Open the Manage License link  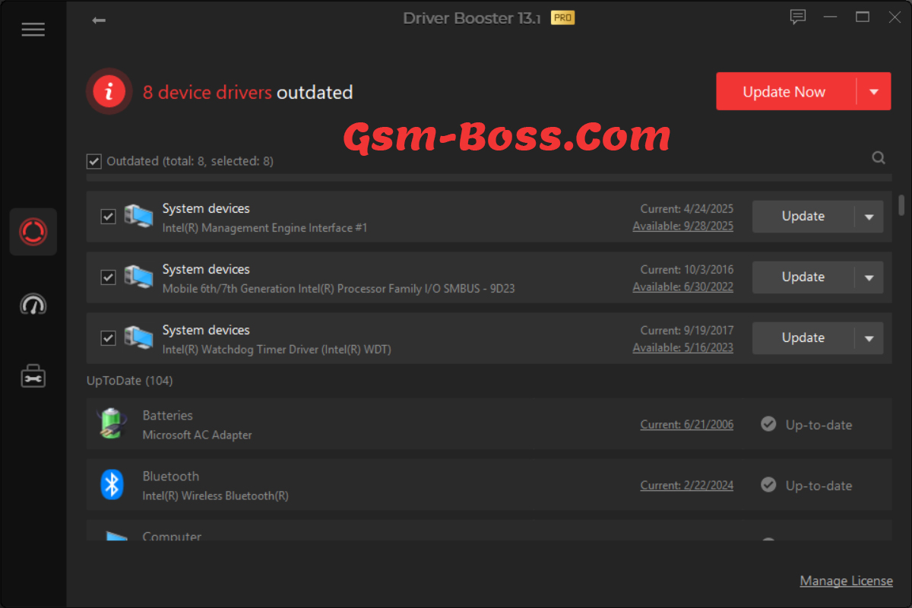pyautogui.click(x=847, y=581)
